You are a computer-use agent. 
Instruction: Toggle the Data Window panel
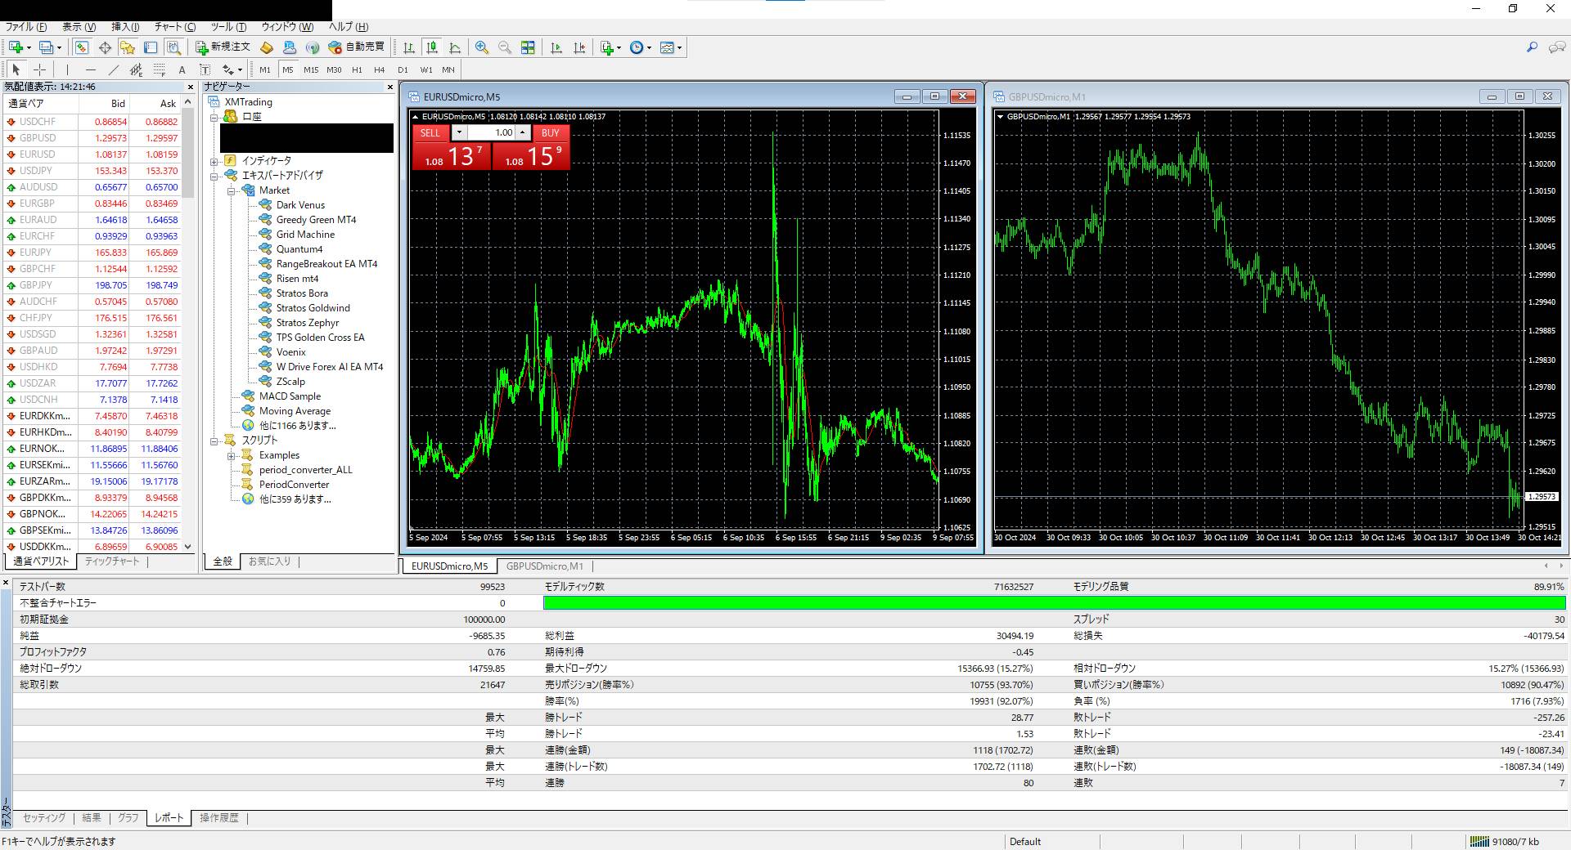point(104,47)
